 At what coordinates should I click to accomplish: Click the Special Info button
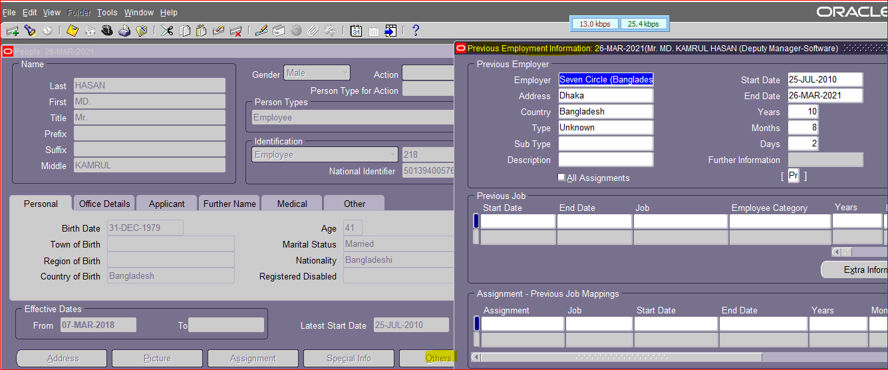click(x=349, y=358)
